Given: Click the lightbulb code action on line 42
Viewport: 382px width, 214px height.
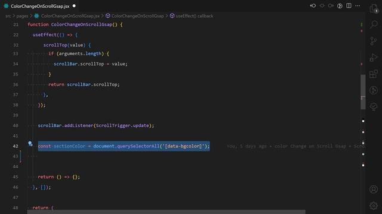Looking at the screenshot, I should [x=30, y=144].
